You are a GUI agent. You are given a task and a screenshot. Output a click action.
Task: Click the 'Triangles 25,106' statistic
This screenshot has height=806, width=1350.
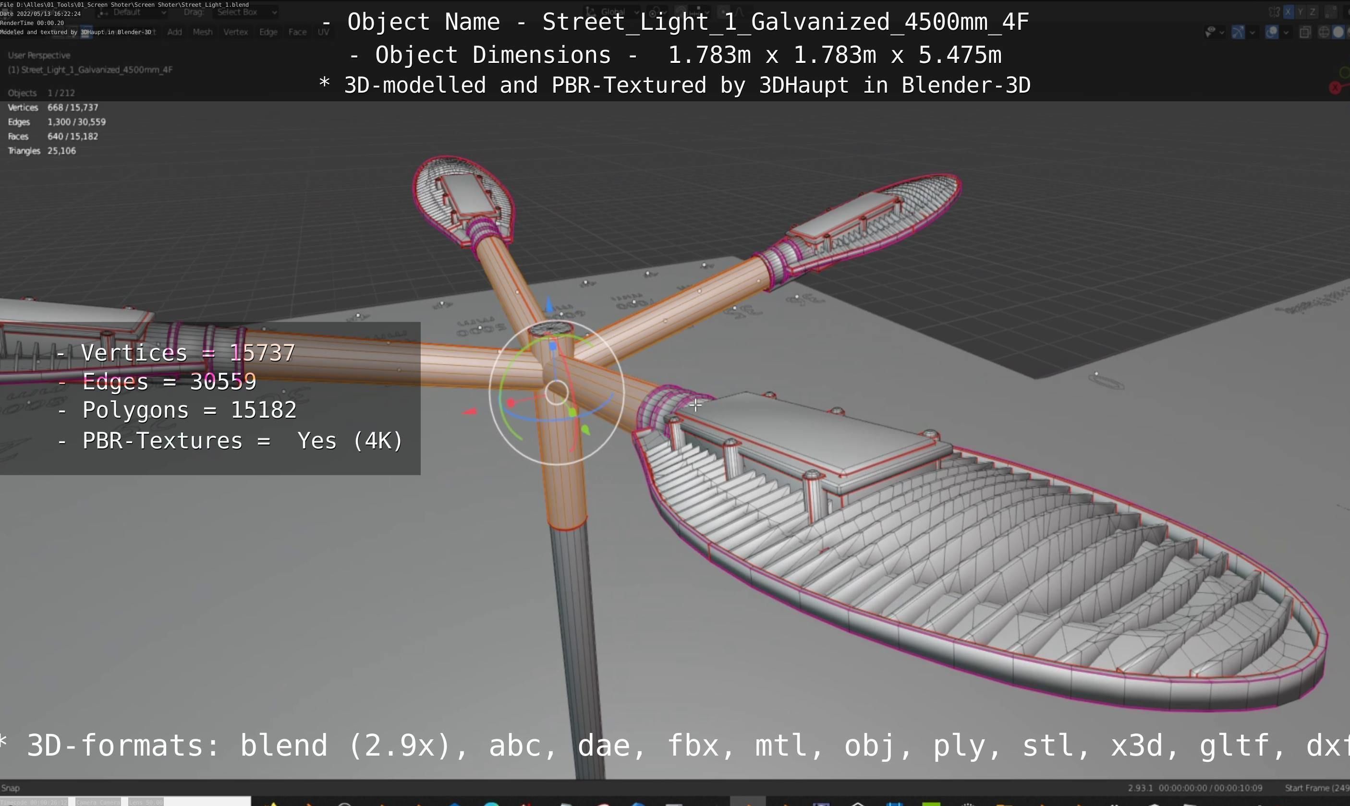[42, 151]
